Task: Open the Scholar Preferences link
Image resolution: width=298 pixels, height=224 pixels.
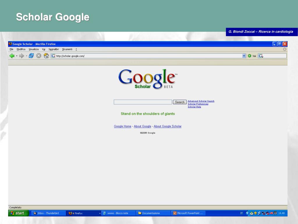Action: click(198, 104)
